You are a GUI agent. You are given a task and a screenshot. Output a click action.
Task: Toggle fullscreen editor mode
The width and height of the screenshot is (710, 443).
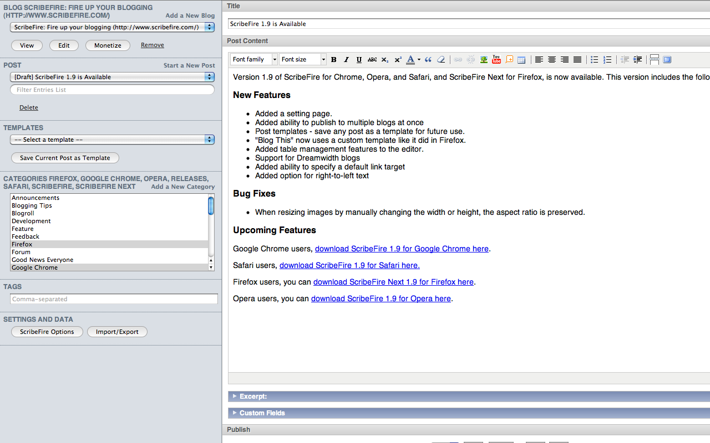(x=667, y=60)
